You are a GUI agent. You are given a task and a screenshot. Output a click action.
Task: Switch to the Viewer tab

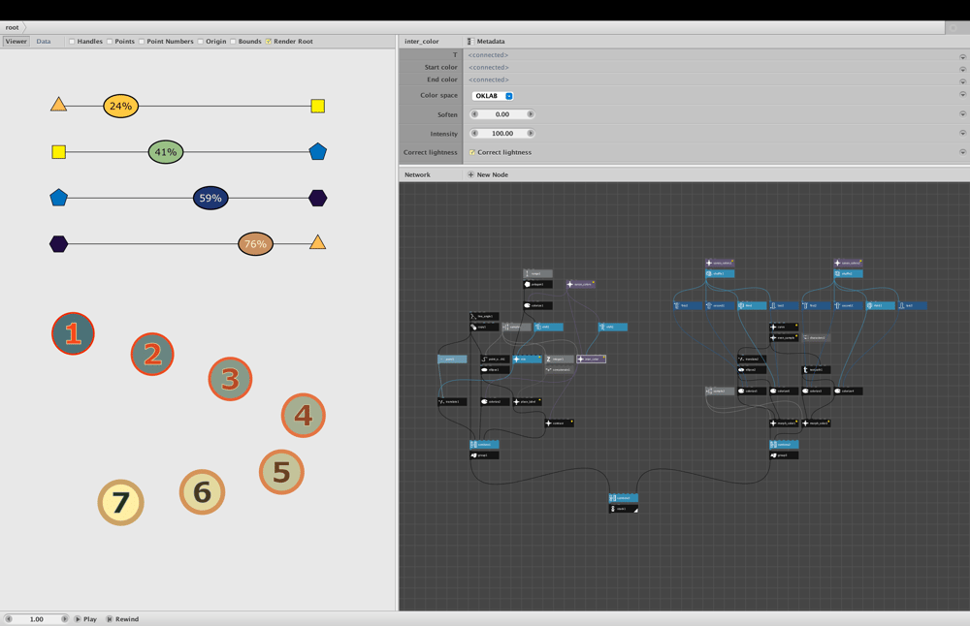16,42
